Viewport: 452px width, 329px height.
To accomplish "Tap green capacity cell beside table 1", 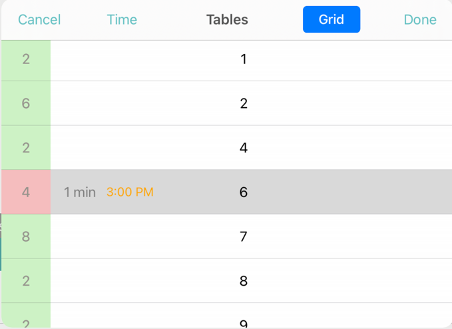I will coord(26,61).
